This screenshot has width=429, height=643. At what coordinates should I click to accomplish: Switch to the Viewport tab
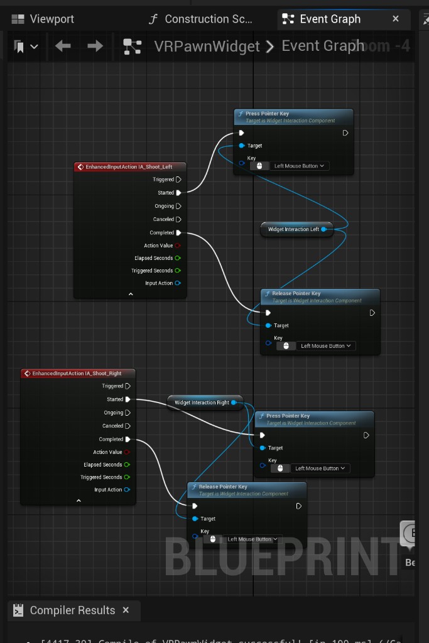coord(43,19)
